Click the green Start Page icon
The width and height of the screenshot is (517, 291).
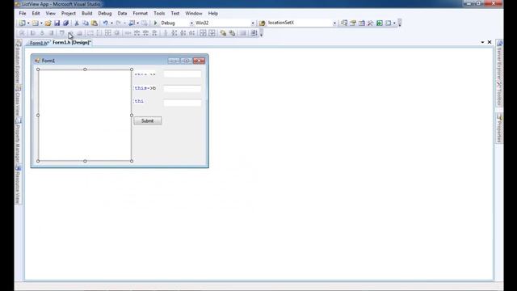point(380,23)
